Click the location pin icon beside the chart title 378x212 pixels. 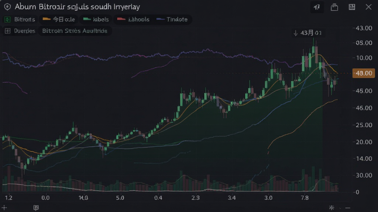tap(7, 7)
